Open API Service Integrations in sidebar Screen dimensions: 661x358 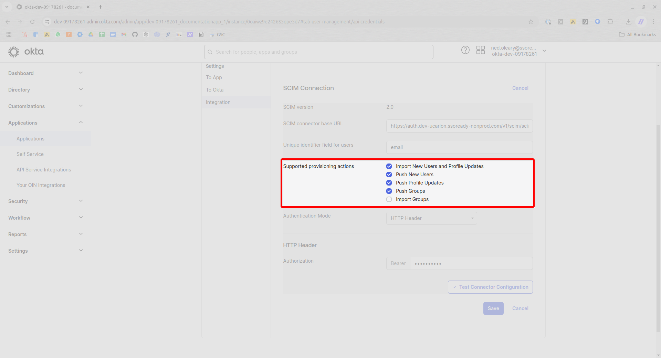[x=44, y=170]
